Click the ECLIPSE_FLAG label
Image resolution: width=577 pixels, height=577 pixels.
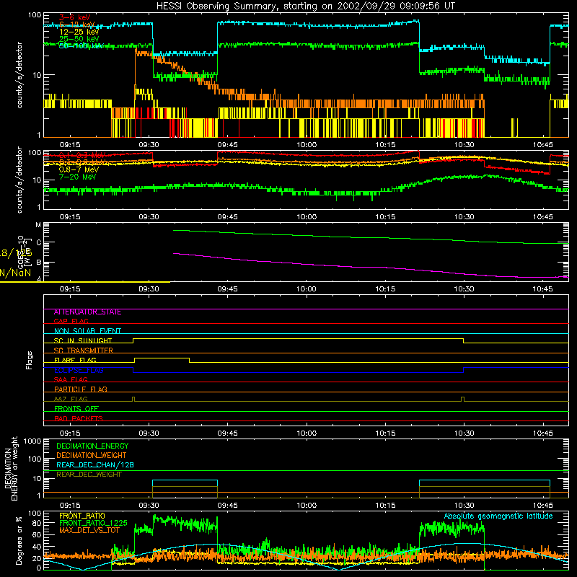pos(79,370)
